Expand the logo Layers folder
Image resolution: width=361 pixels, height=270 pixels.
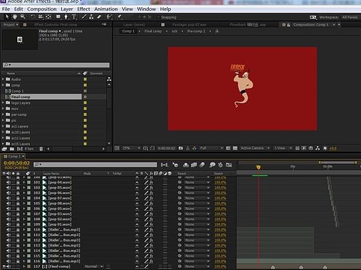tap(3, 102)
